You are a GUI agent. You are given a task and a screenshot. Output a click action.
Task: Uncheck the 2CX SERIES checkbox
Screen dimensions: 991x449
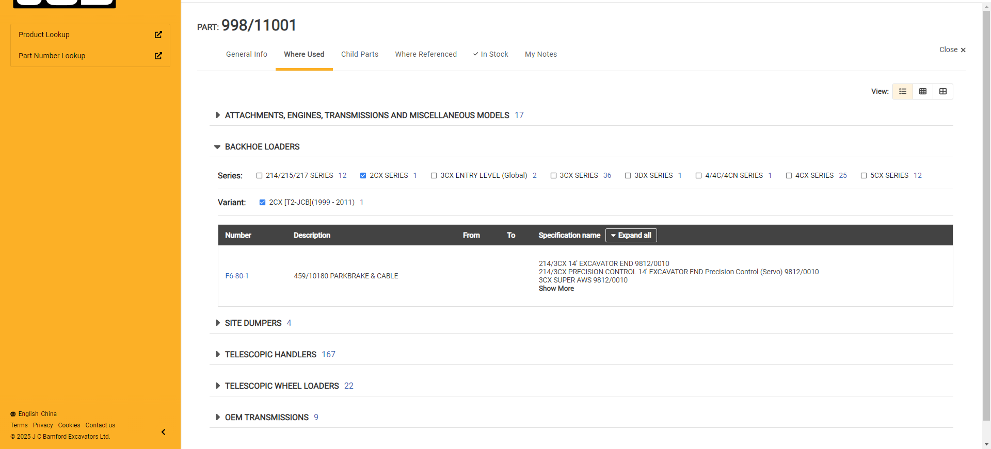363,176
